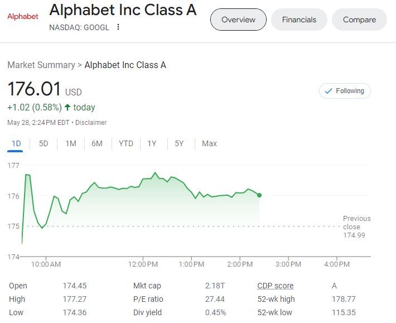Switch chart to 5D range
Screen dimensions: 396x323
pyautogui.click(x=44, y=143)
